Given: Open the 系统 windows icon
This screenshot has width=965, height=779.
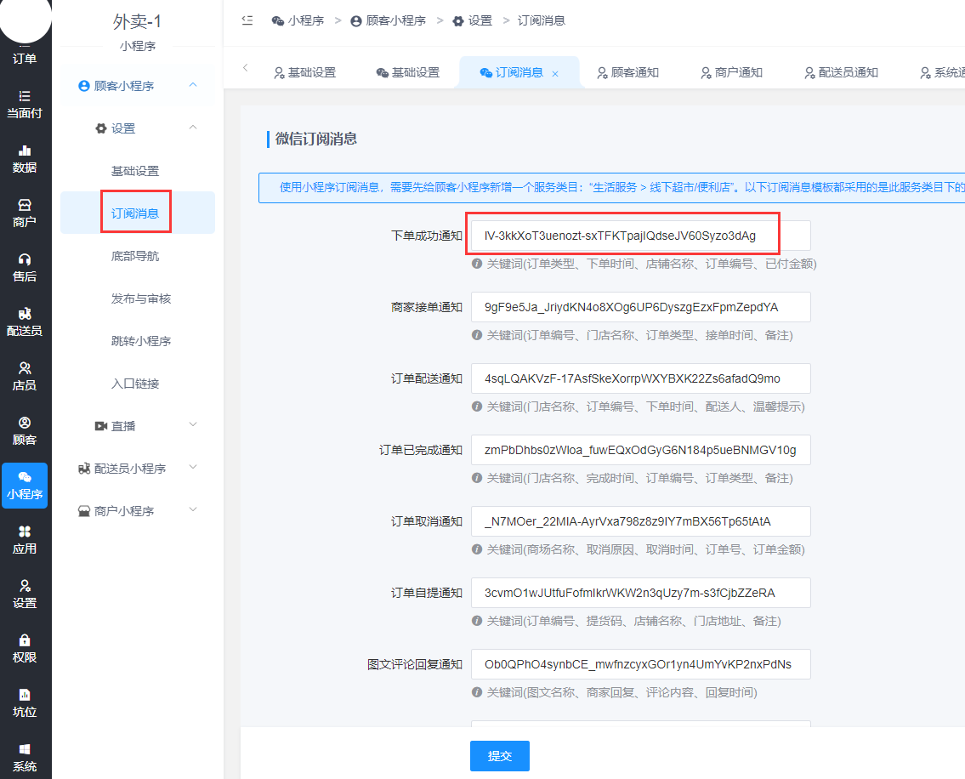Looking at the screenshot, I should tap(25, 758).
